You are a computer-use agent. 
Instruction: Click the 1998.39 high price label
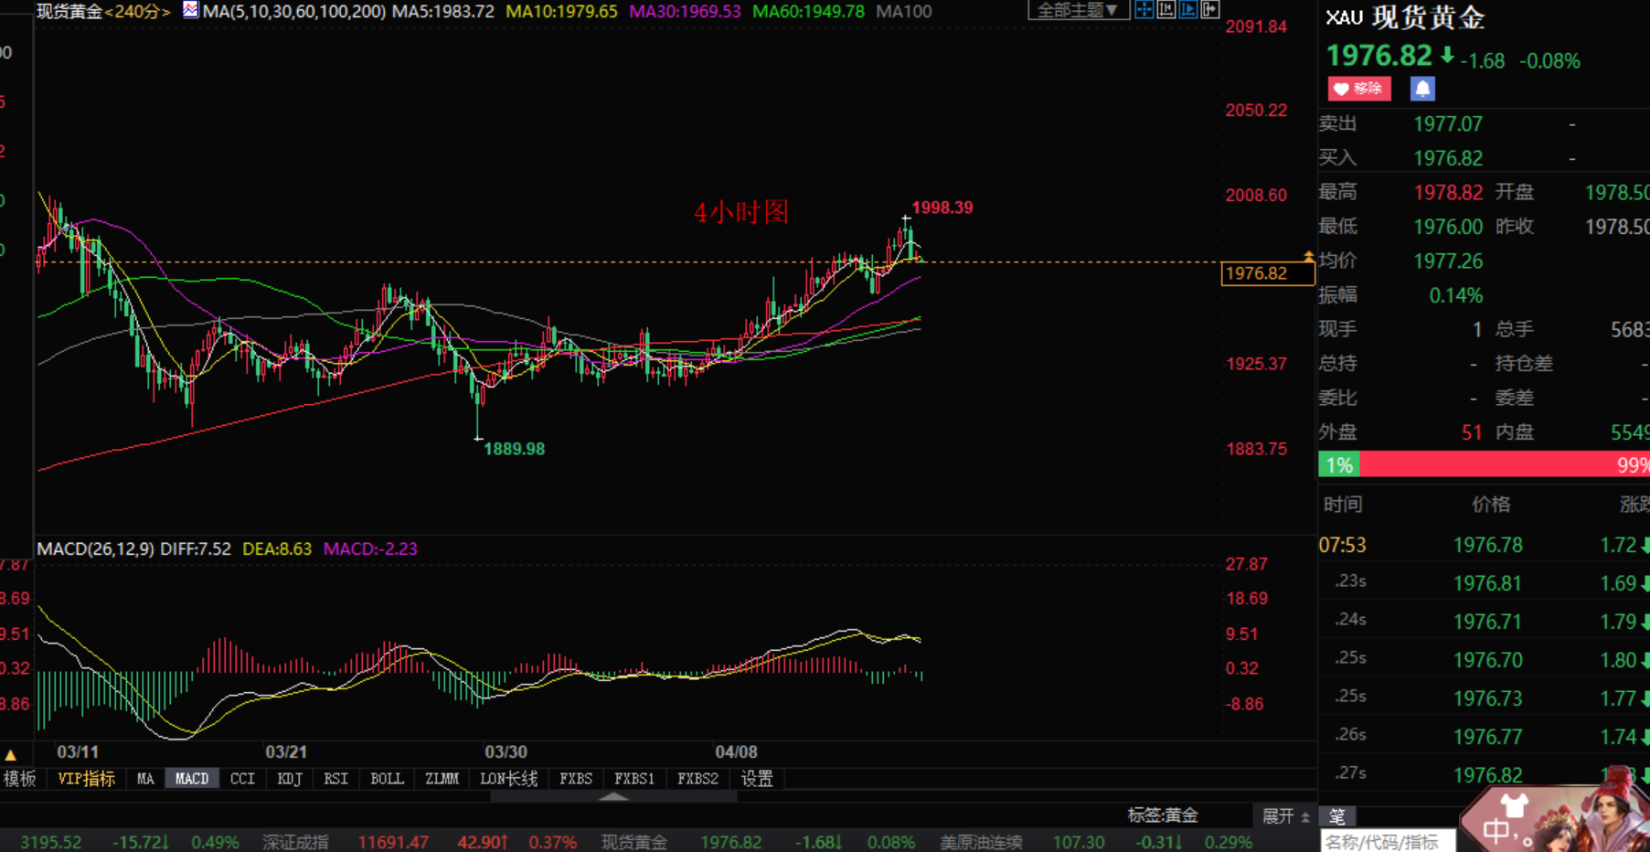coord(942,208)
